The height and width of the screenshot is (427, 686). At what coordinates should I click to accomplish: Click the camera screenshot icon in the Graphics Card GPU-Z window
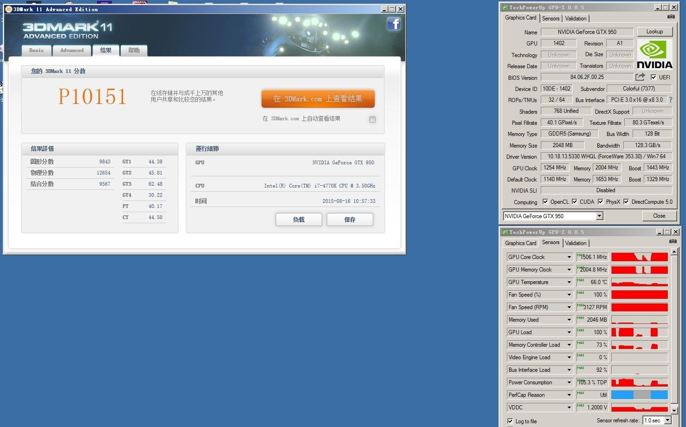(x=671, y=17)
